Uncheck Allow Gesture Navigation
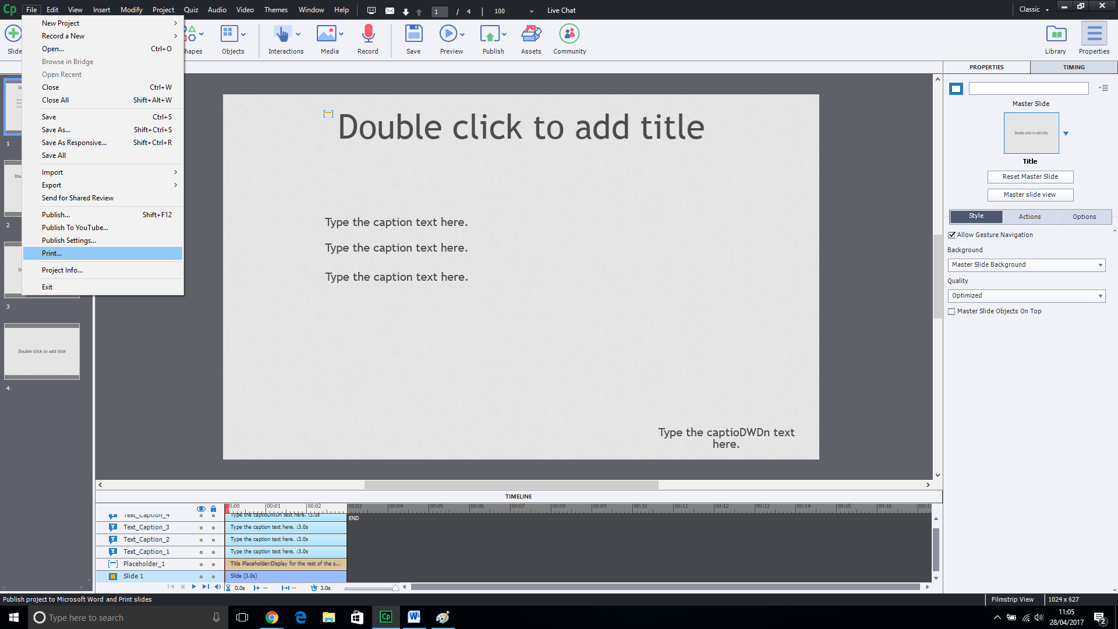 951,235
